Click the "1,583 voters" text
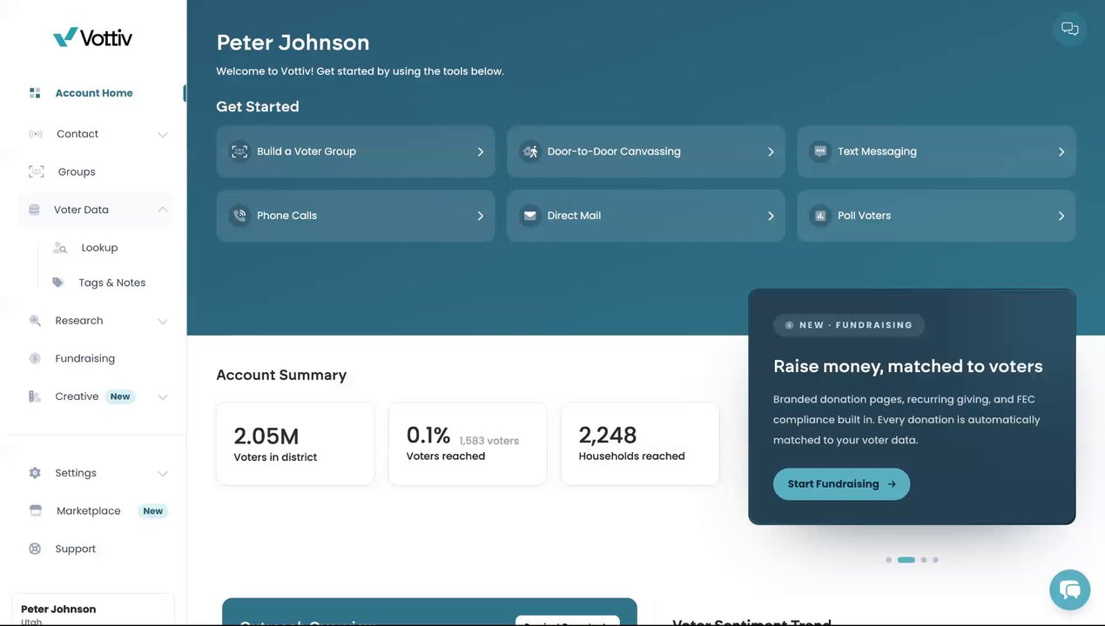This screenshot has width=1105, height=626. 489,441
